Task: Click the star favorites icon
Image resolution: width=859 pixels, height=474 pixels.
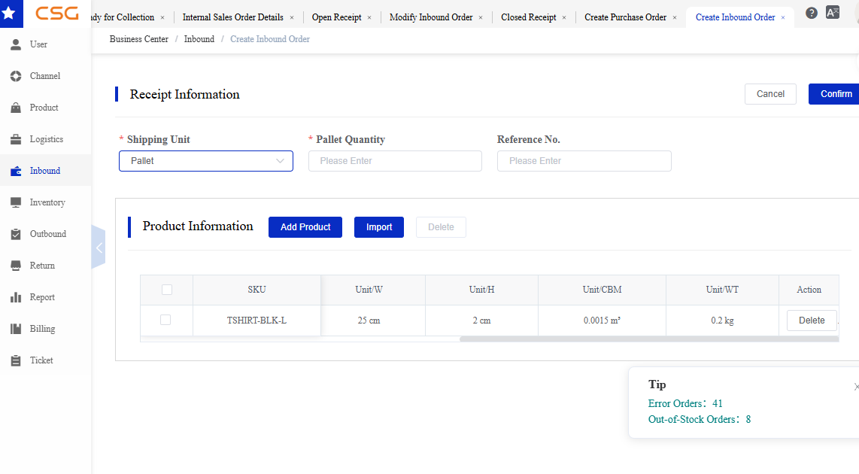Action: click(x=9, y=13)
